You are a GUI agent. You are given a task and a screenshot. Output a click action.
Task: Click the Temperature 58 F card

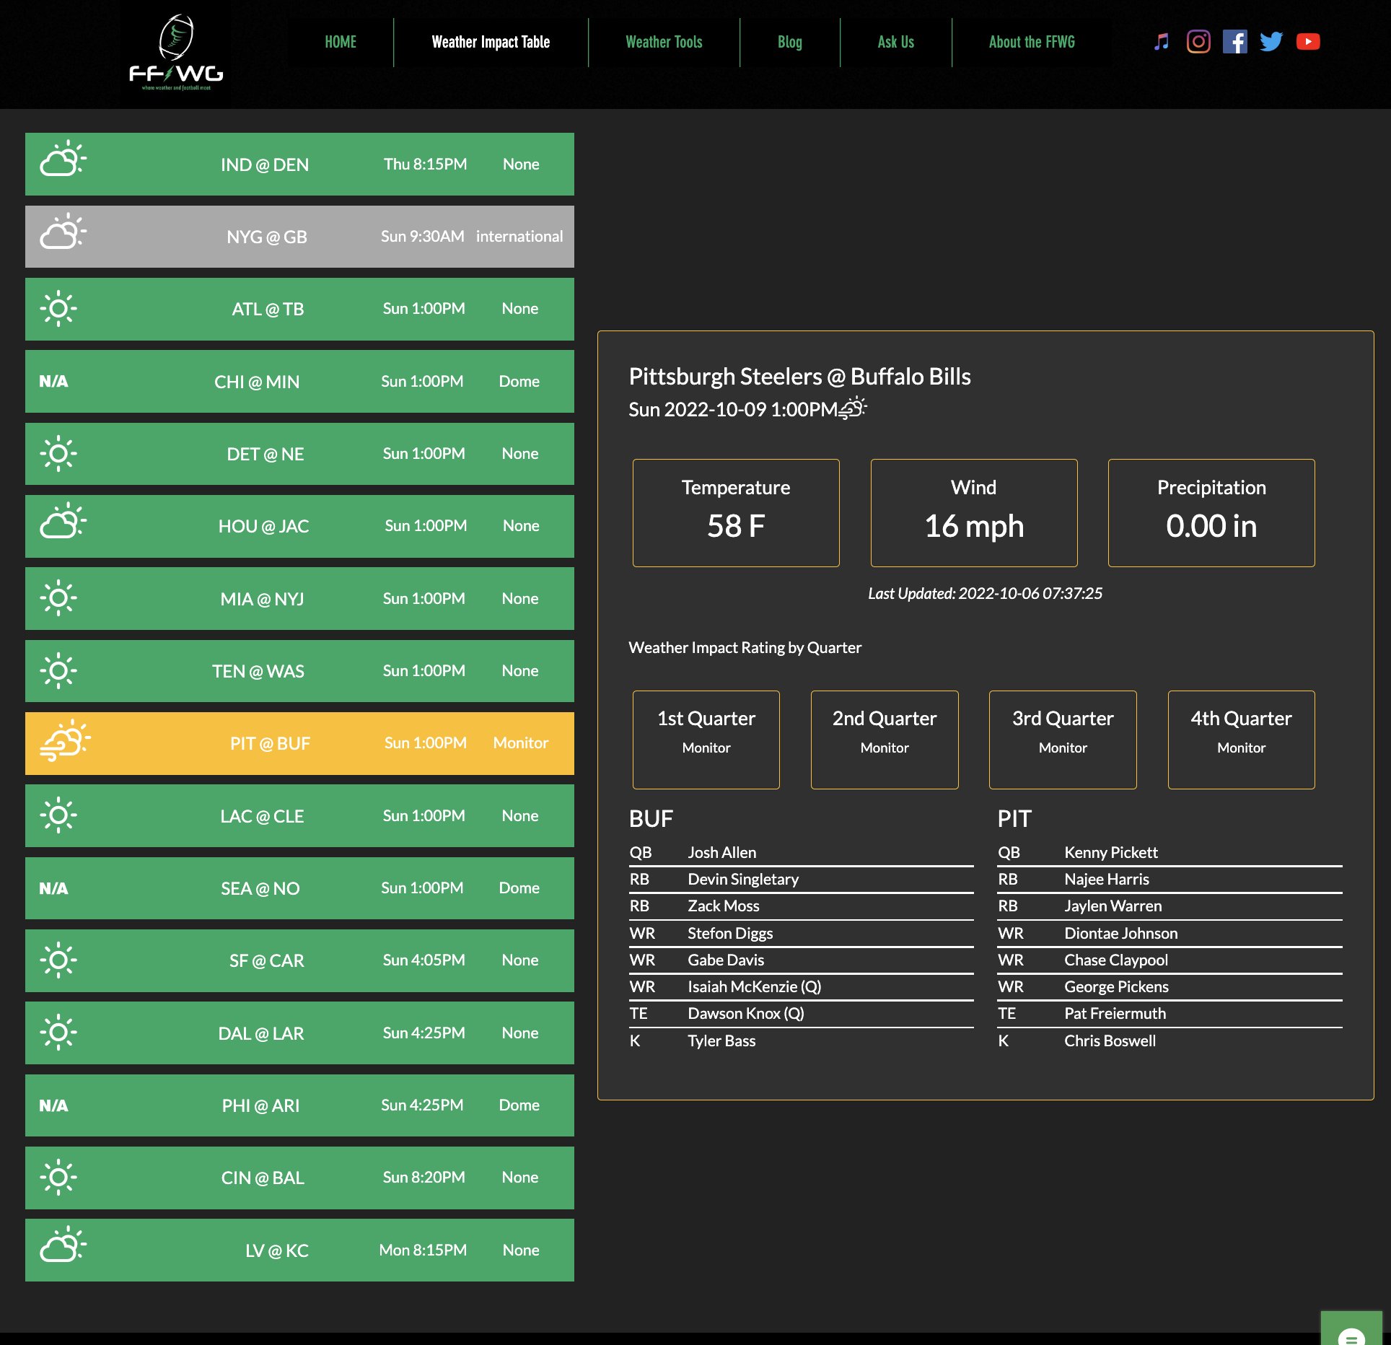pos(736,513)
